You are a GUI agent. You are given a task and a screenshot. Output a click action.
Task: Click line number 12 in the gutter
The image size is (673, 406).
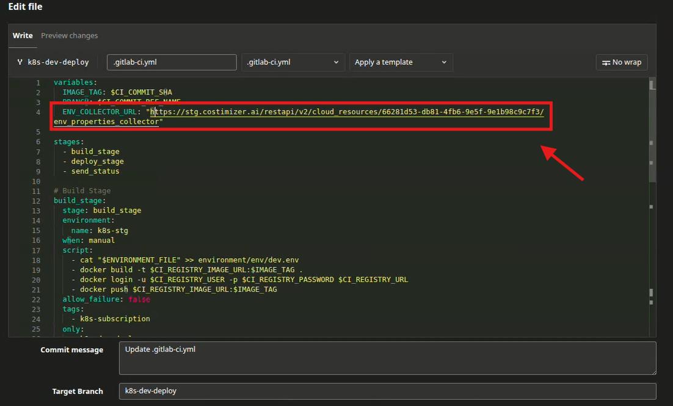36,201
